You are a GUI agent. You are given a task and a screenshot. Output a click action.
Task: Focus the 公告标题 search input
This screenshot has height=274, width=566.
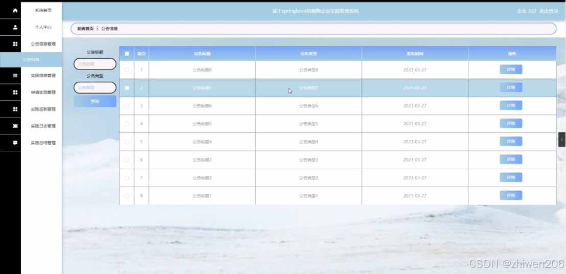point(95,64)
